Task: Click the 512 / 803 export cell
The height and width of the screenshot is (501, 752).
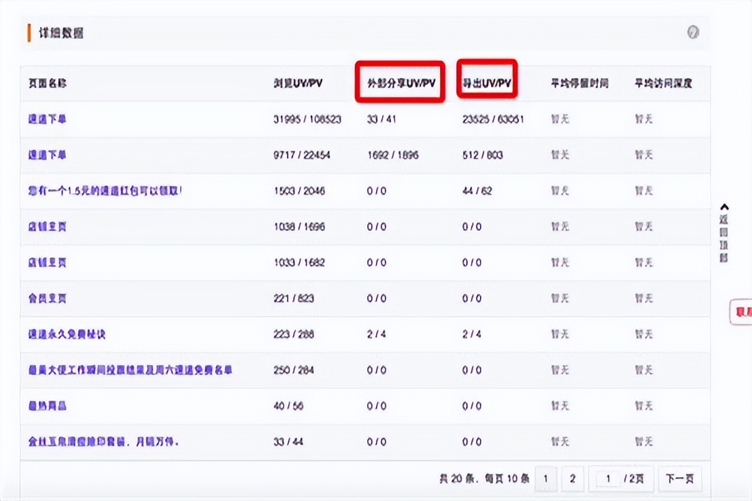Action: pyautogui.click(x=483, y=155)
